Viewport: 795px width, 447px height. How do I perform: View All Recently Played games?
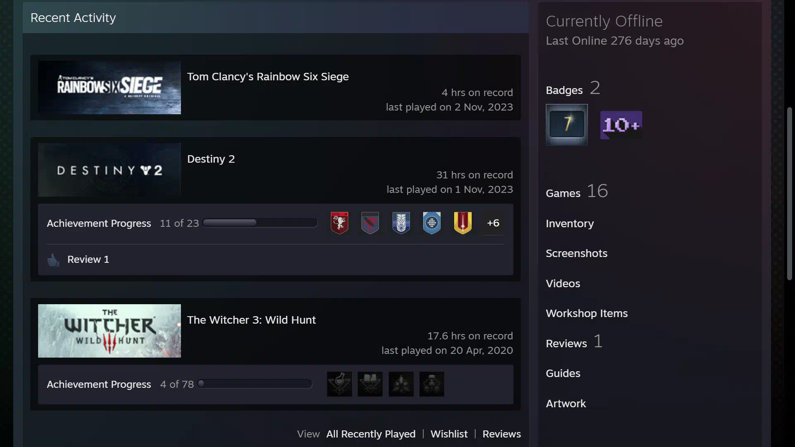click(x=371, y=434)
